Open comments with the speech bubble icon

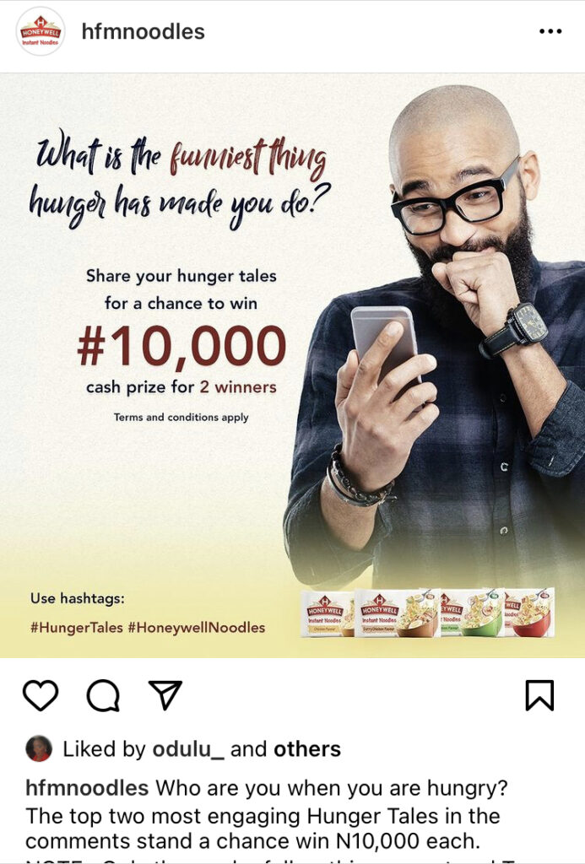click(103, 696)
